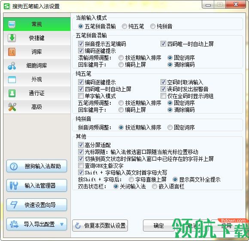Go to the 外观 tab
Screen dimensions: 249x241
click(37, 80)
